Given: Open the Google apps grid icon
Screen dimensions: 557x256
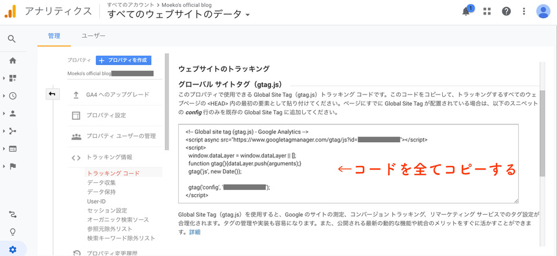Looking at the screenshot, I should point(487,12).
